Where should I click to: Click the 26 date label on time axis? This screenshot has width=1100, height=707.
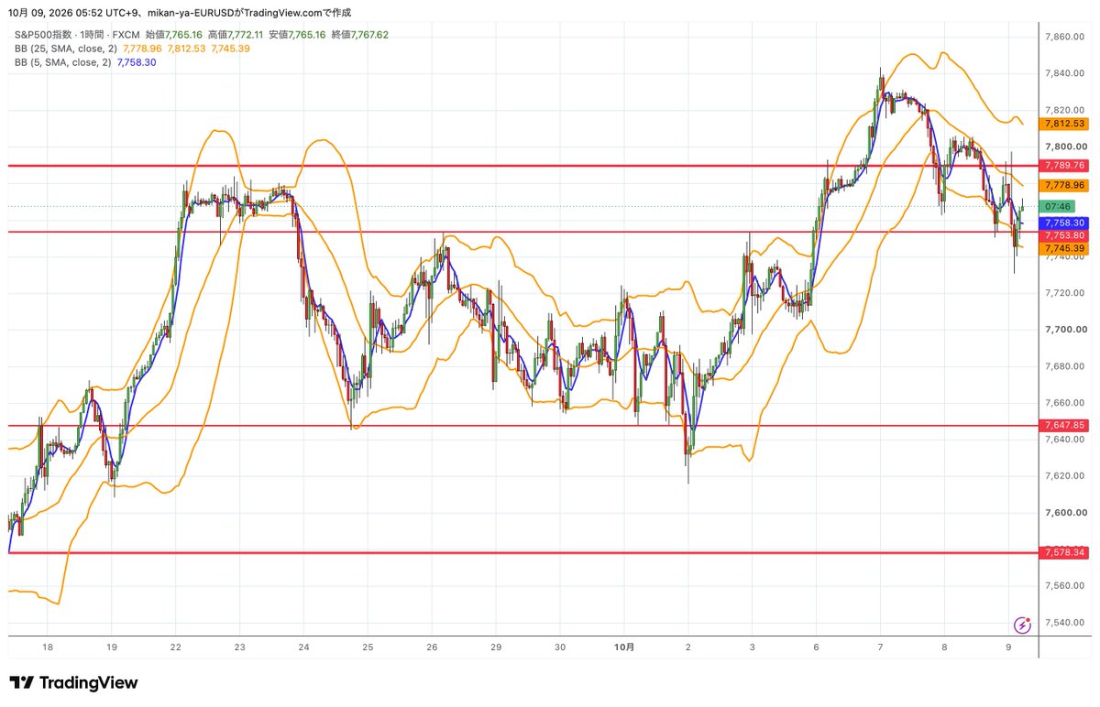pyautogui.click(x=431, y=647)
